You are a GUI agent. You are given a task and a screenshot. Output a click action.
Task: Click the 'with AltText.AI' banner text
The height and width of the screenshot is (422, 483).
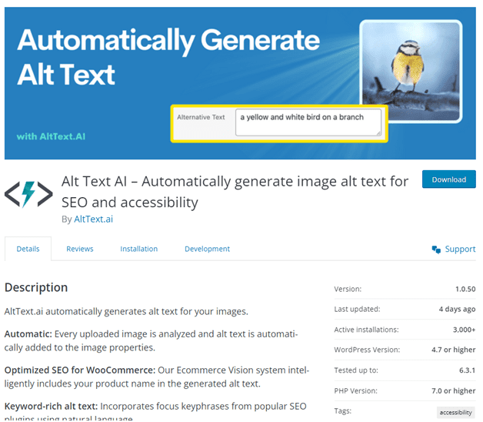tap(51, 136)
